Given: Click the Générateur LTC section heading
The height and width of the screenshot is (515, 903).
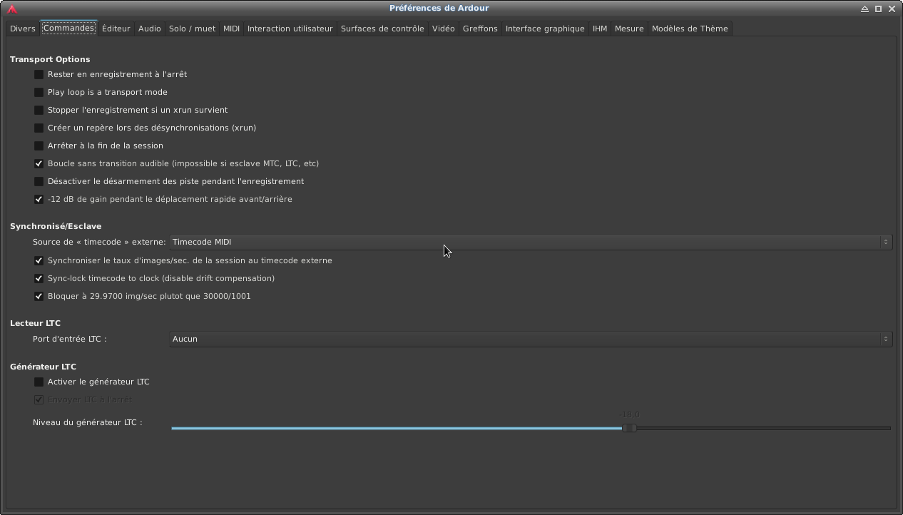Looking at the screenshot, I should [43, 367].
